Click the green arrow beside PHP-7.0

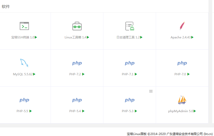(188, 74)
